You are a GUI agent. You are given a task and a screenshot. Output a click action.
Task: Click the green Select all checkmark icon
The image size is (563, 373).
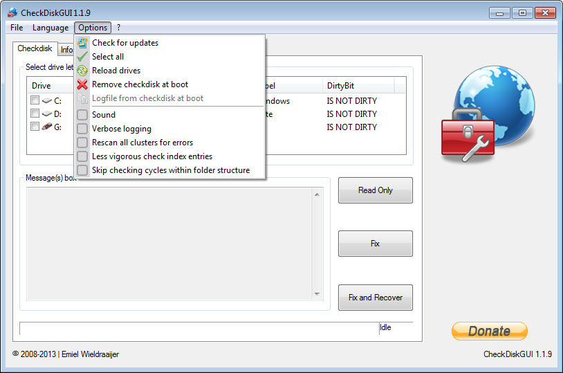click(x=82, y=57)
